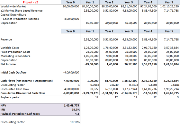Select Cash Flows Year 2 value 81,40,000

(x=111, y=81)
